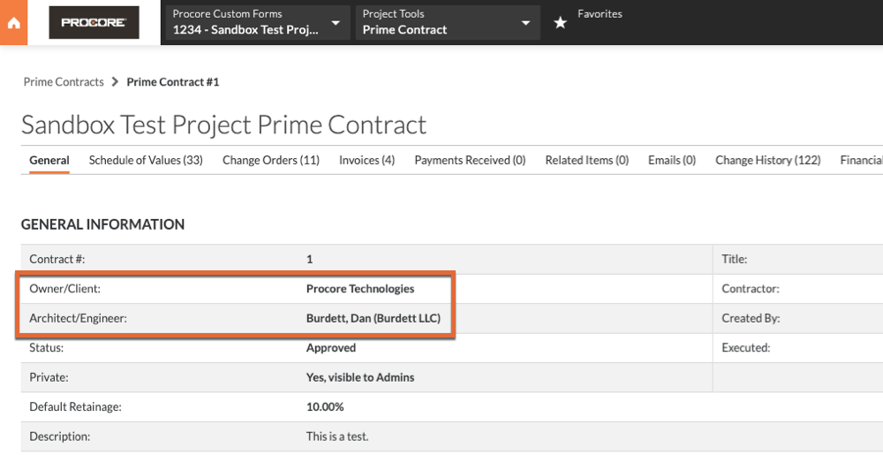Viewport: 883px width, 455px height.
Task: Click the Executed label
Action: click(746, 348)
